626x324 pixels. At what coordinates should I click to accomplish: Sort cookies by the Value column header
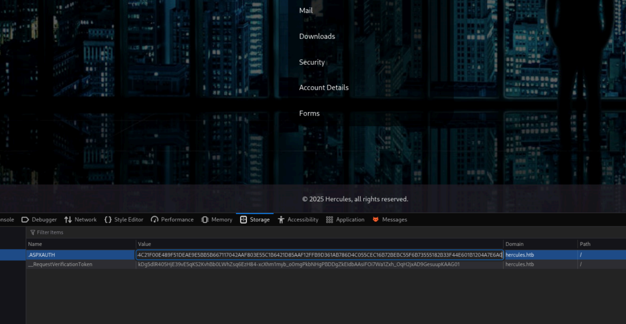click(320, 244)
